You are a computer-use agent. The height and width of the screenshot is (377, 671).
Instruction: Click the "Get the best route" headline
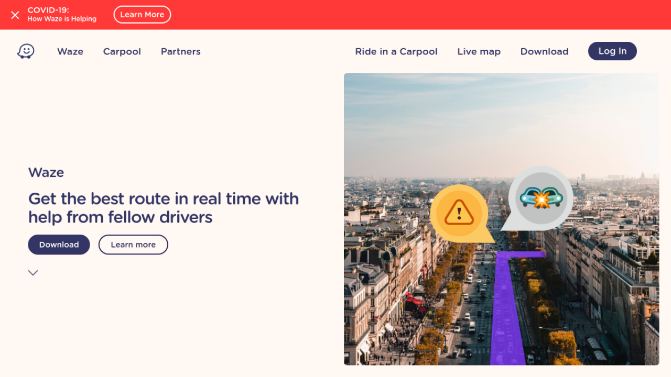coord(164,208)
